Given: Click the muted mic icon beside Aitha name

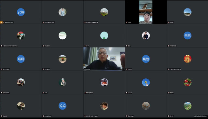Looking at the screenshot, I should pos(127,22).
